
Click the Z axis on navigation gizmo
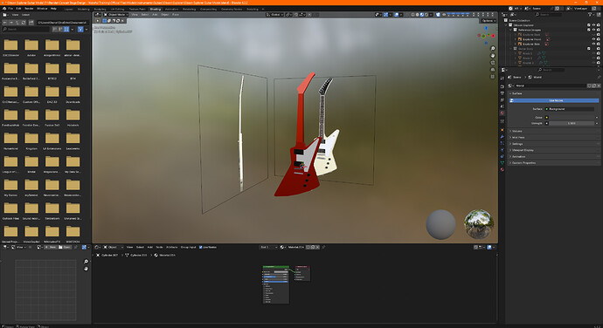486,29
